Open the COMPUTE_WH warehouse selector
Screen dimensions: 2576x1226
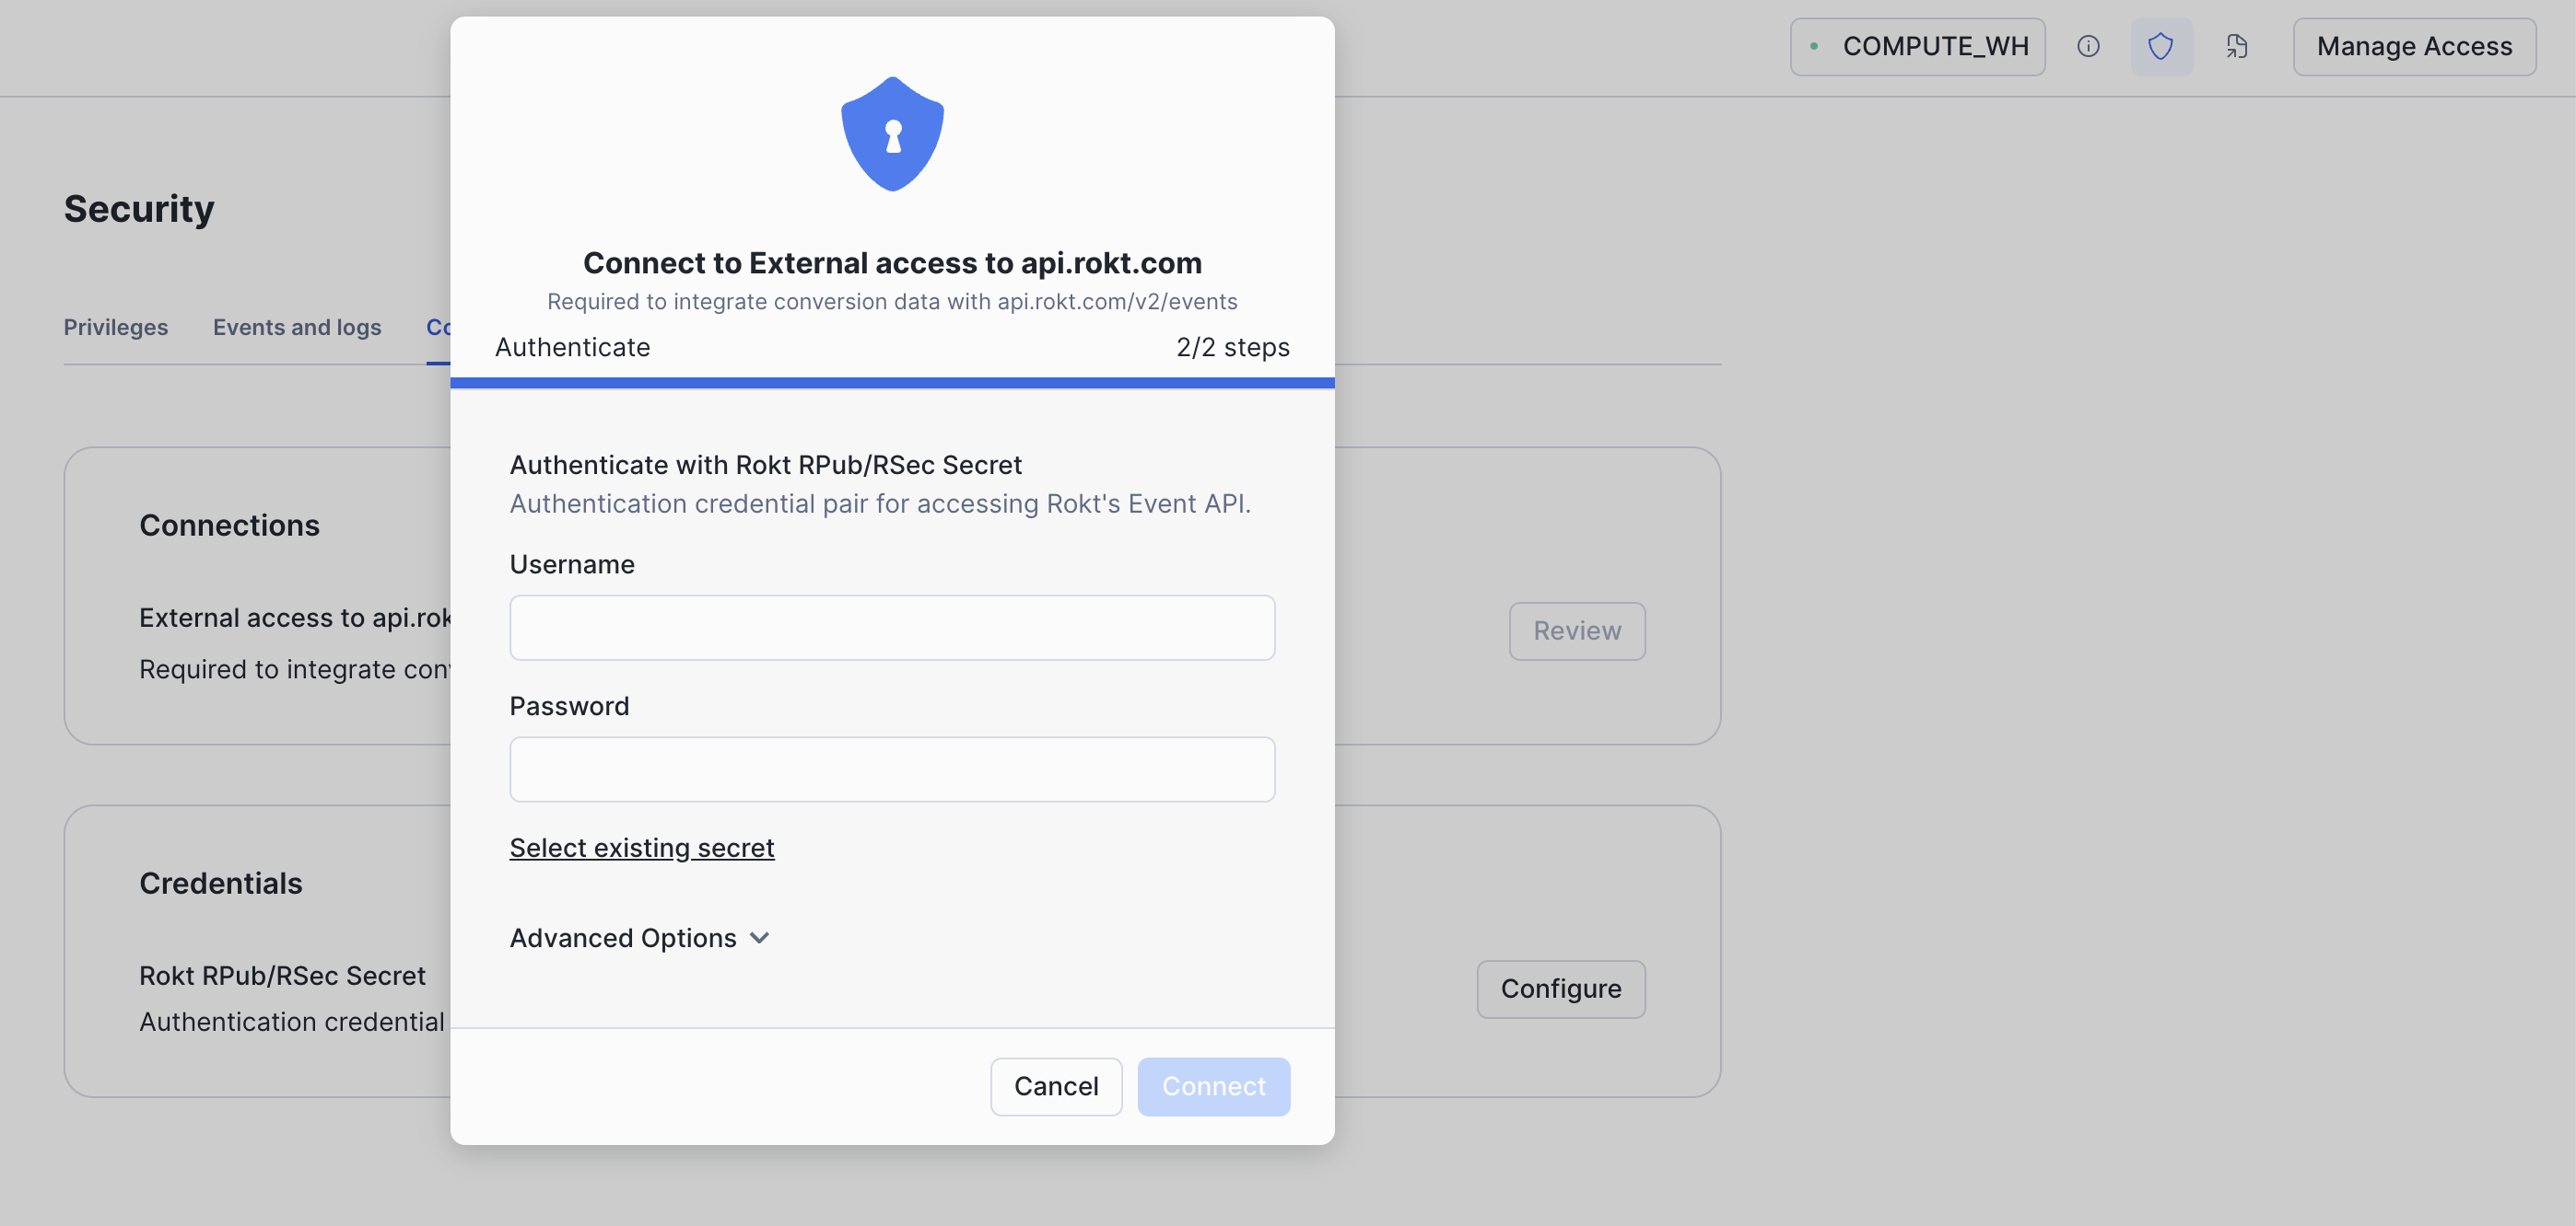1917,46
